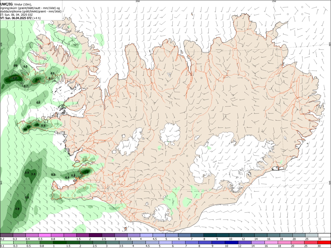The image size is (331, 248).
Task: Select the palest green 0.1–0.3 rain swatch
Action: pos(7,242)
